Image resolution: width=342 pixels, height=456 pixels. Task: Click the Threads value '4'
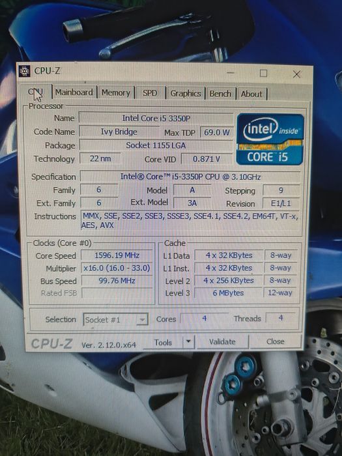coord(281,318)
